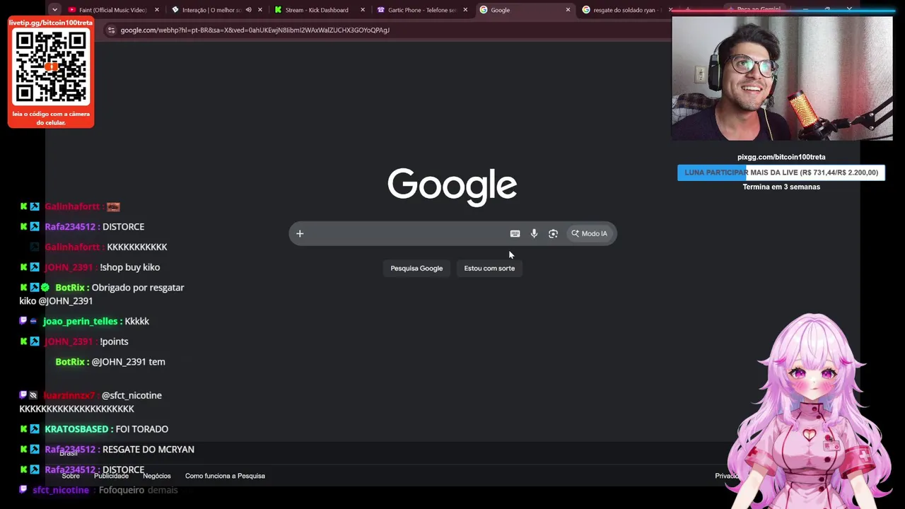Viewport: 905px width, 509px height.
Task: Close the Interação tab
Action: [x=260, y=10]
